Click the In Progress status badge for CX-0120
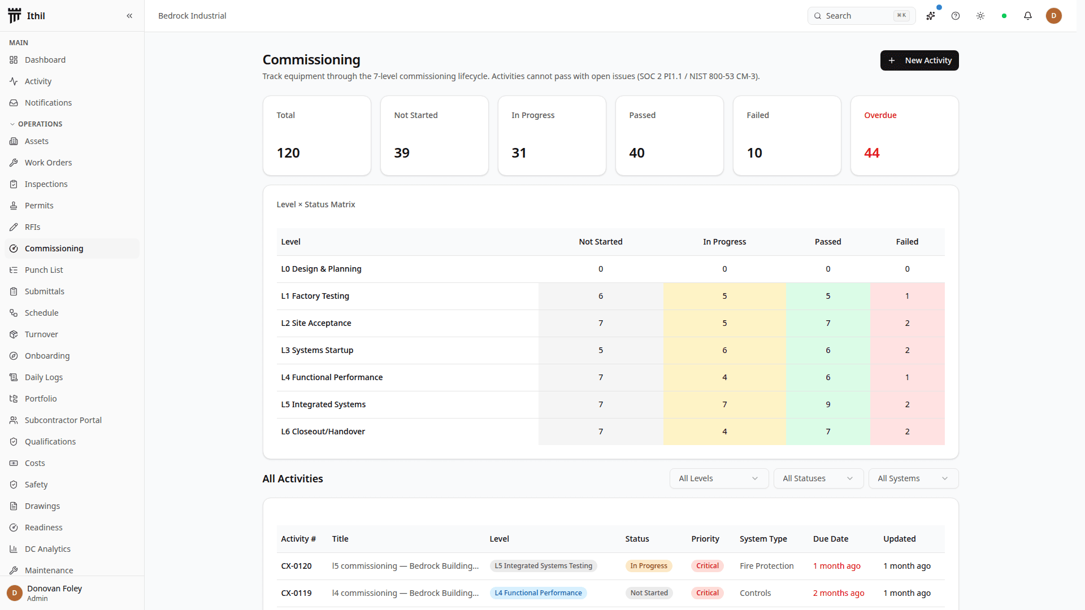The image size is (1085, 610). pos(648,566)
